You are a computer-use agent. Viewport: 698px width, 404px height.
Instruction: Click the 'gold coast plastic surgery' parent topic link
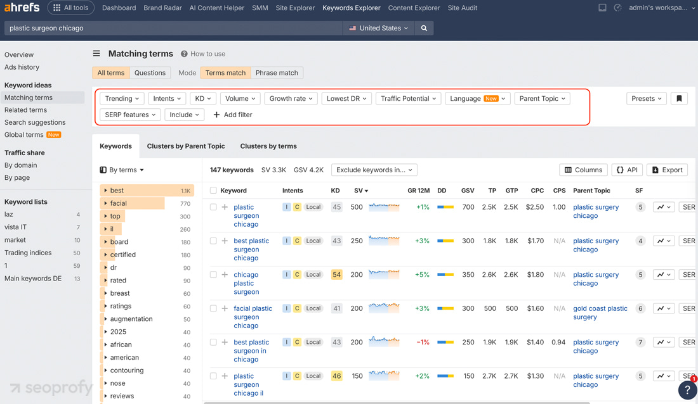600,312
